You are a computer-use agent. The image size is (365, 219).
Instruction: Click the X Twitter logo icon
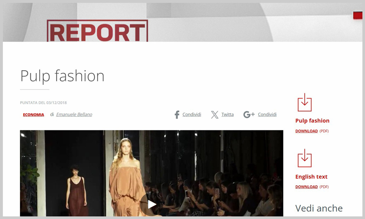tap(214, 115)
